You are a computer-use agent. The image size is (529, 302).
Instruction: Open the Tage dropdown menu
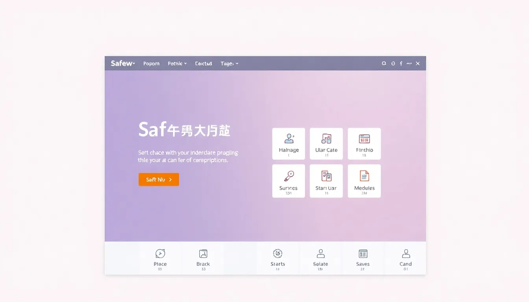229,63
